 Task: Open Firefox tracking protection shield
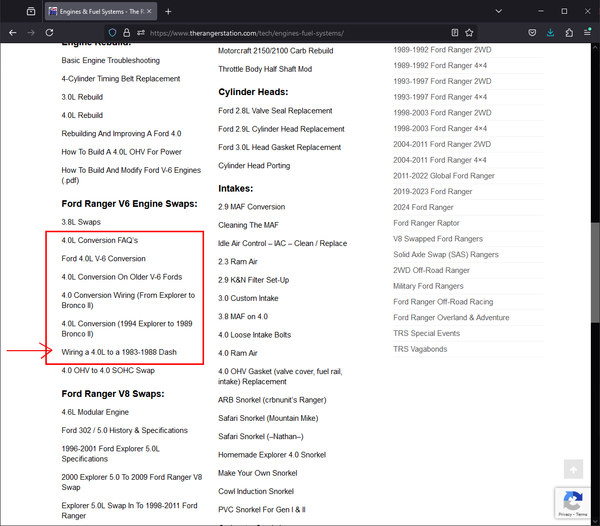112,33
